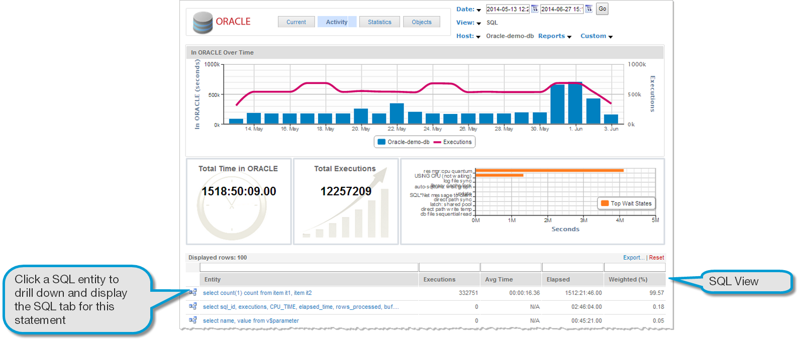The image size is (798, 344).
Task: Open SQL select count(1) from item it1
Action: (x=257, y=293)
